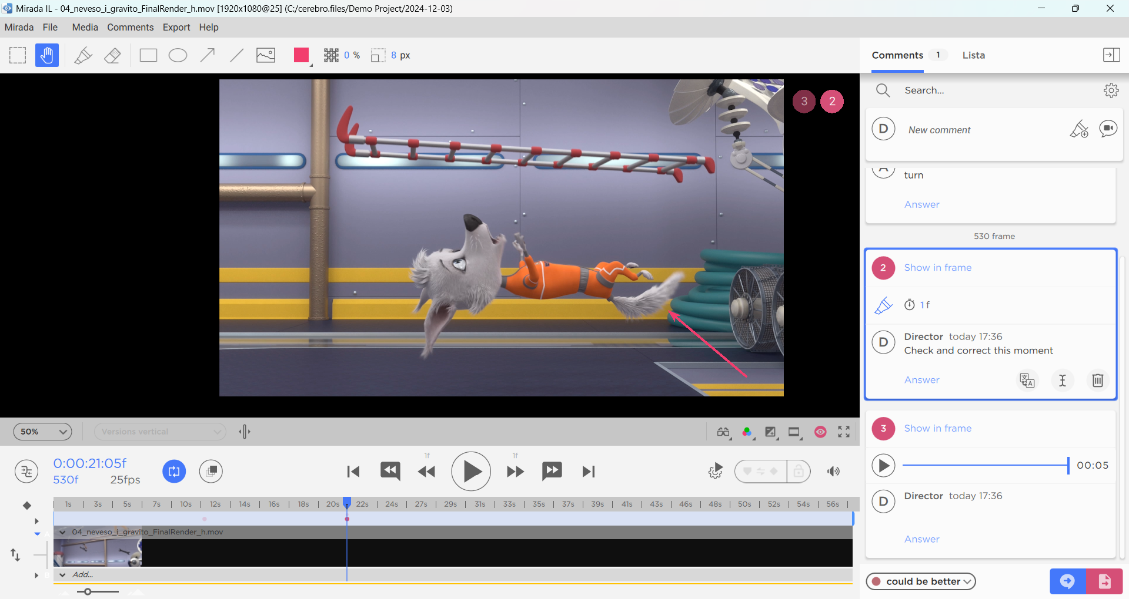The height and width of the screenshot is (599, 1129).
Task: Activate the hand pan tool
Action: [x=47, y=55]
